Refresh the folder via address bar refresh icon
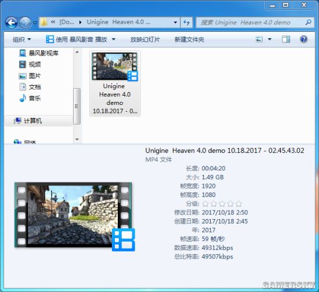 click(x=186, y=22)
